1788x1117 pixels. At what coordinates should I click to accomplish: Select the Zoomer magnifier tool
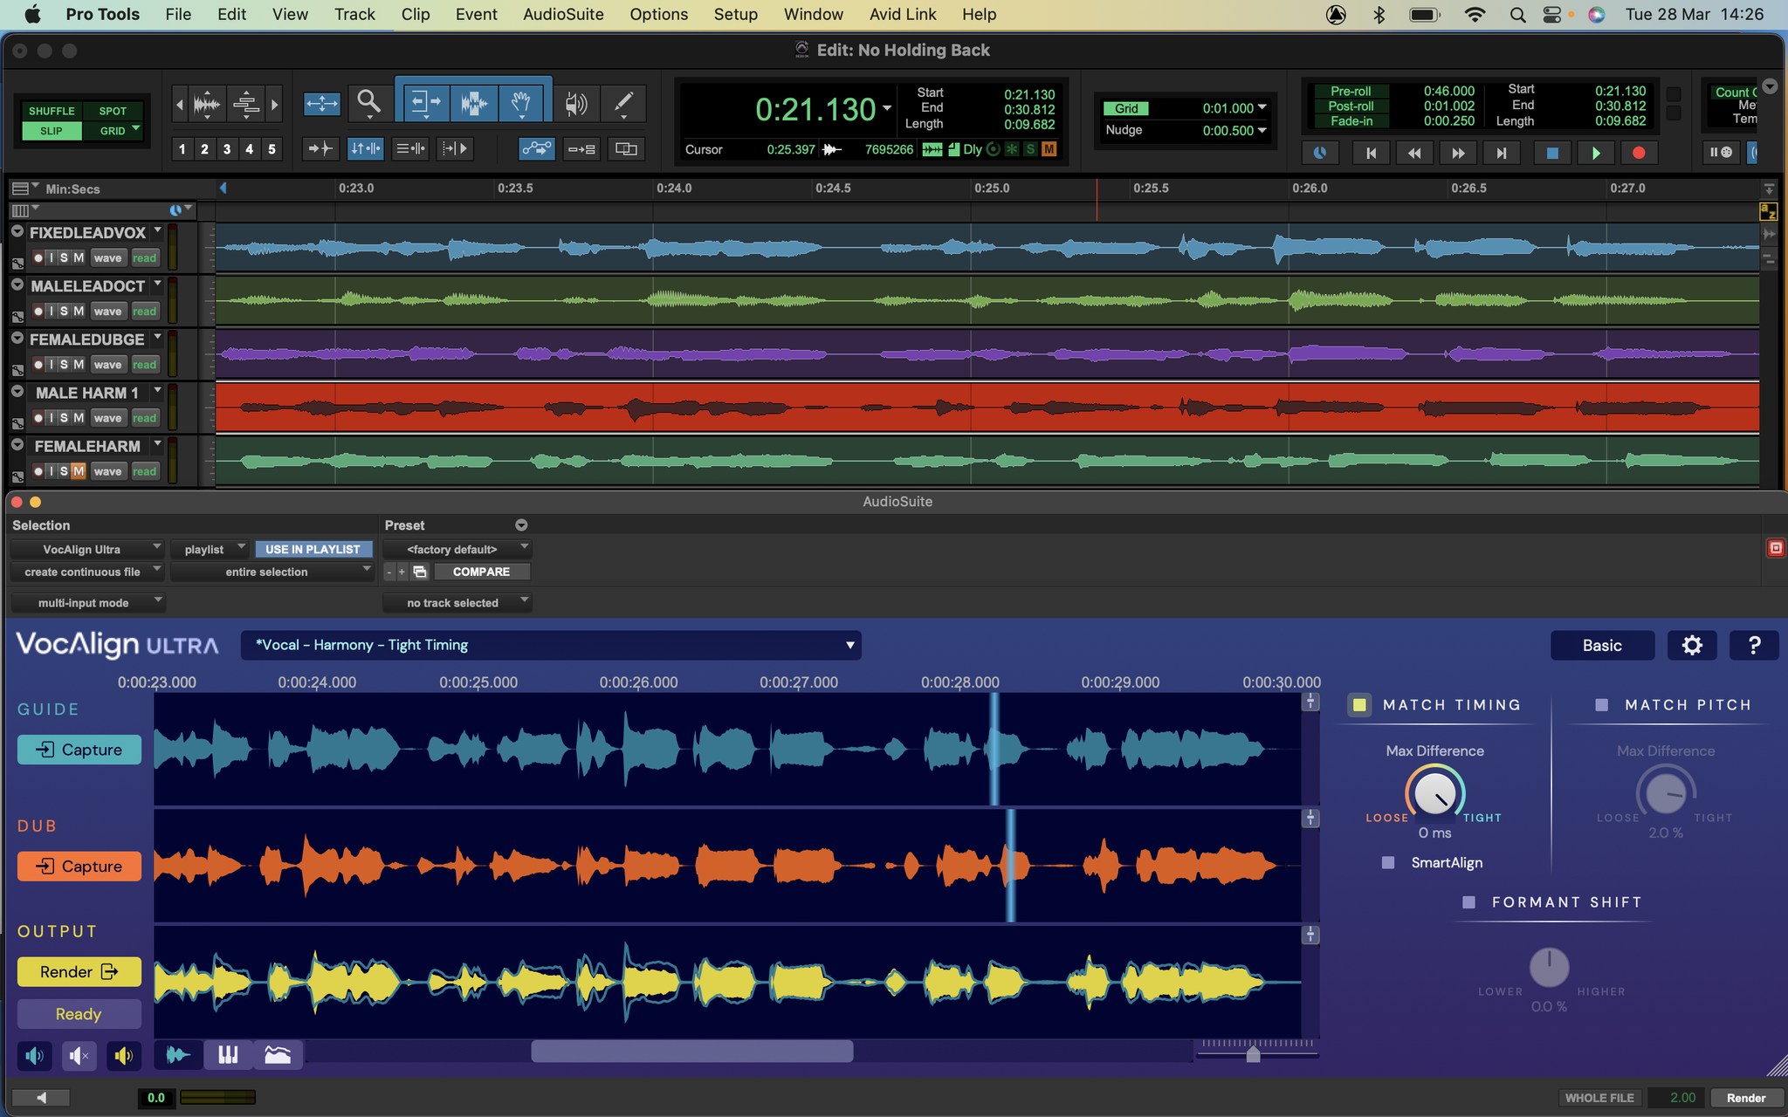point(368,103)
